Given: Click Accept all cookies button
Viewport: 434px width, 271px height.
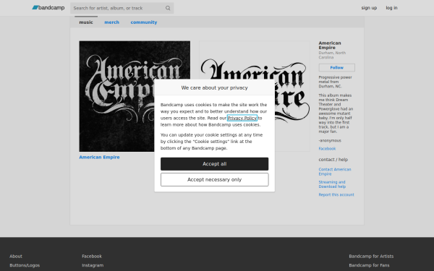Looking at the screenshot, I should pyautogui.click(x=215, y=164).
